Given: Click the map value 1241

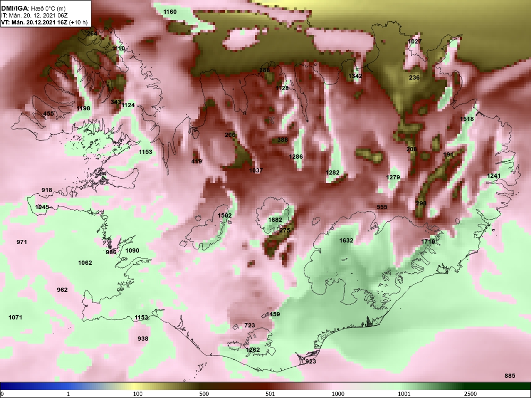Looking at the screenshot, I should [494, 176].
